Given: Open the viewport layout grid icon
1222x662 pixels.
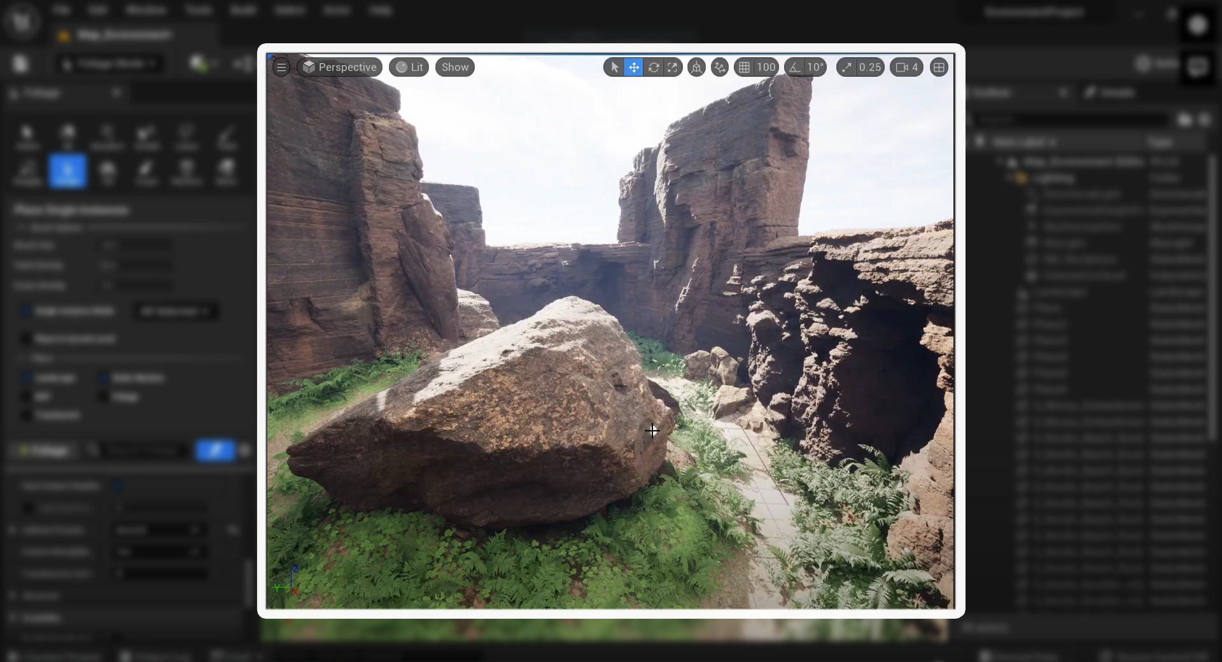Looking at the screenshot, I should [x=939, y=67].
